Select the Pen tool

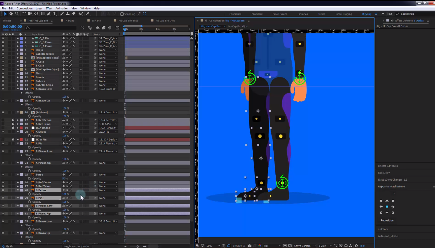49,14
